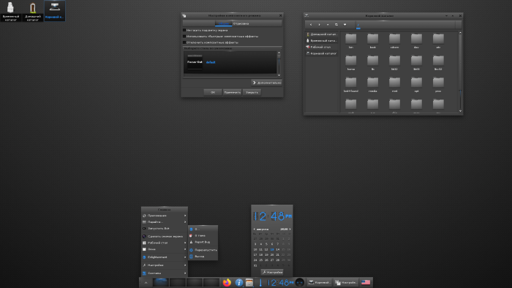
Task: Select the Временный каталог desktop icon
Action: click(11, 11)
